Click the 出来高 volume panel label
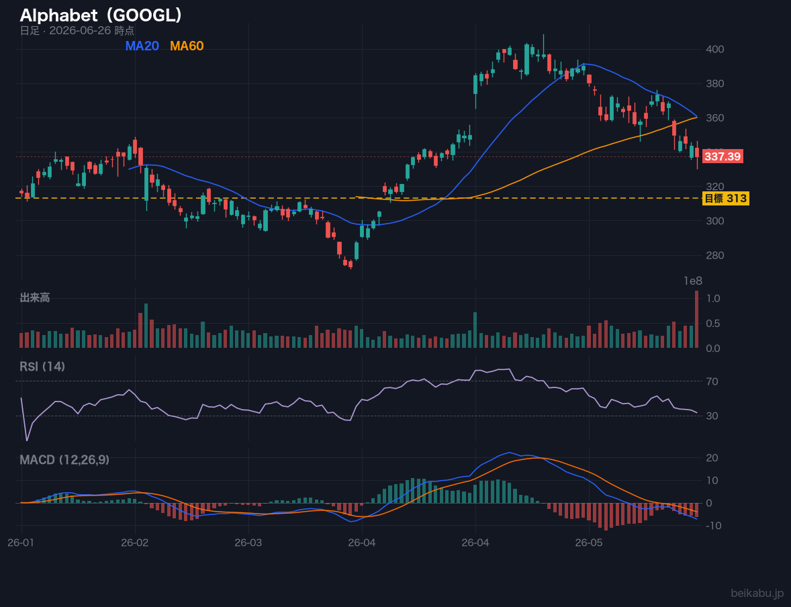 point(35,297)
